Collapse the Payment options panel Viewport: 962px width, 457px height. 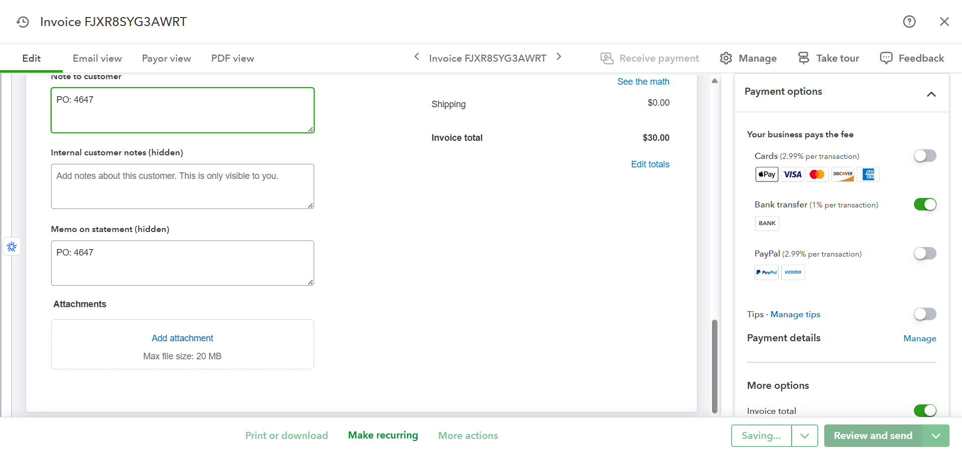tap(931, 94)
